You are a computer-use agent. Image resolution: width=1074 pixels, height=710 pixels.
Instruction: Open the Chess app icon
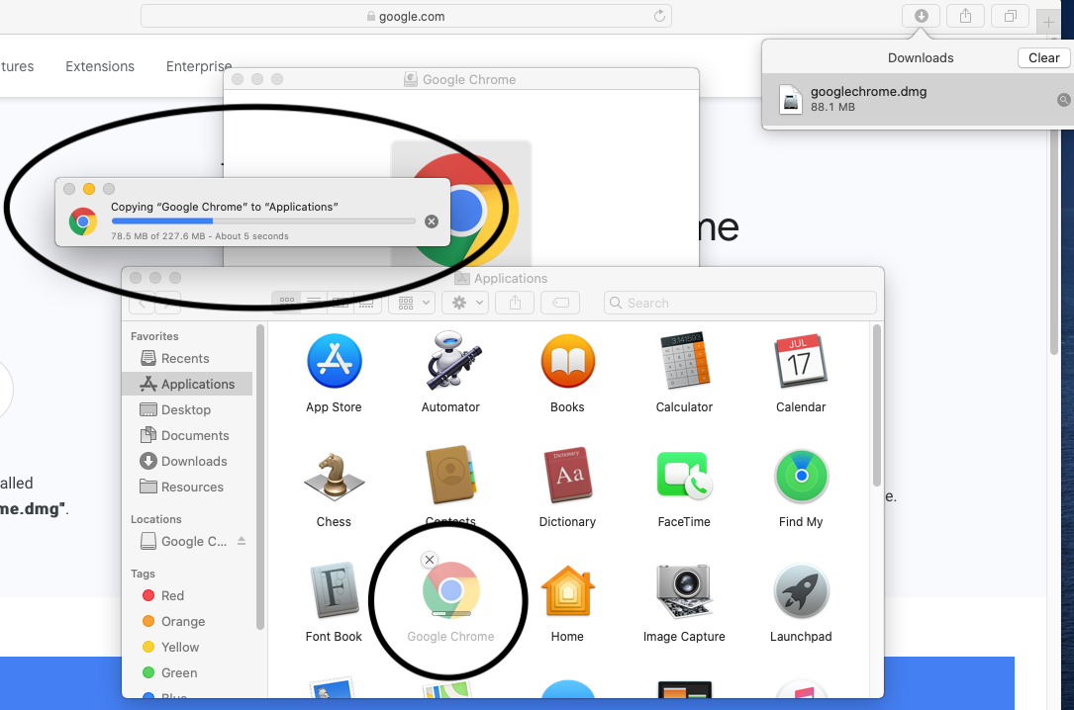[x=335, y=476]
